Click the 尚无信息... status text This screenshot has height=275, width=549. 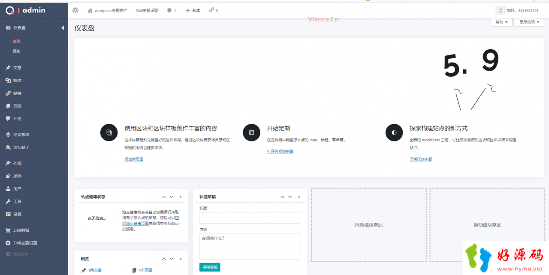pos(97,218)
